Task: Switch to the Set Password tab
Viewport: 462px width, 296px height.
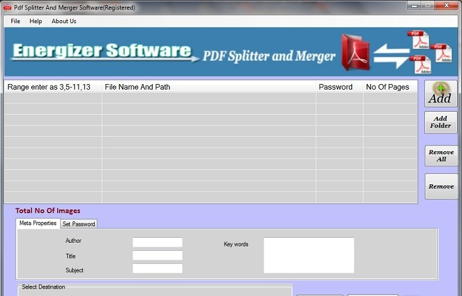Action: point(78,224)
